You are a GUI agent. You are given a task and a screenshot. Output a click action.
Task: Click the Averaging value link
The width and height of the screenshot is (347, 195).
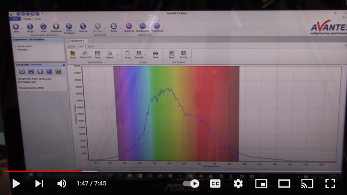click(x=34, y=82)
